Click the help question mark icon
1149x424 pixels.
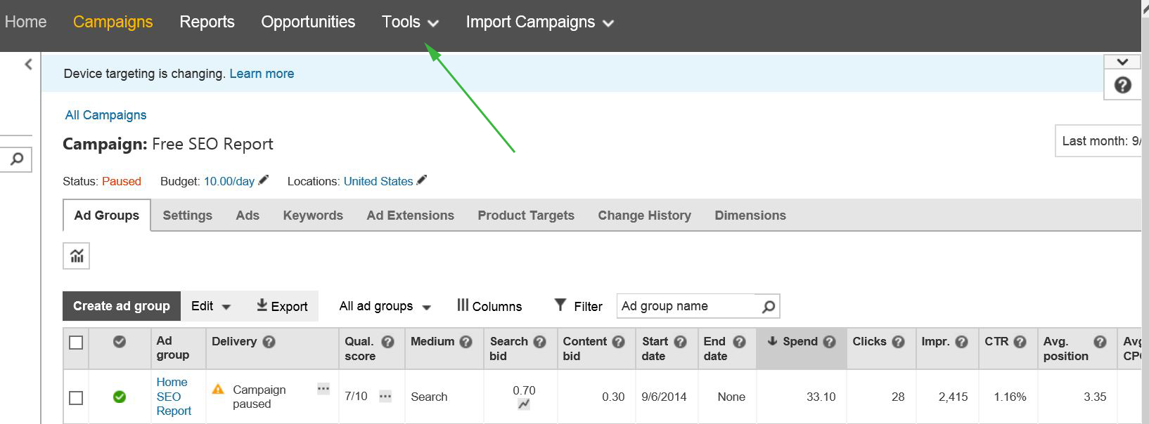[x=1123, y=85]
